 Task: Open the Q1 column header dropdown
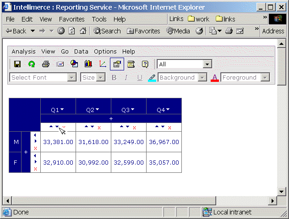pos(62,109)
